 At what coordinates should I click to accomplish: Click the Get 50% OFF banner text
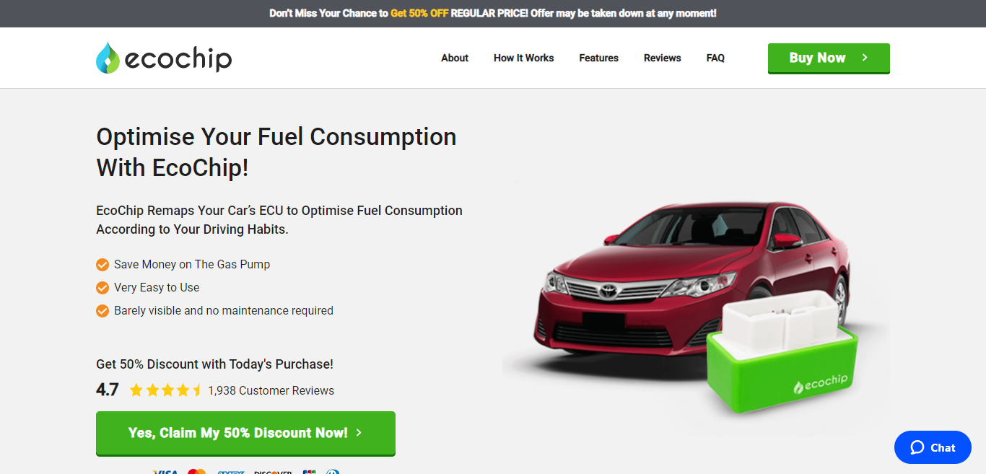[x=419, y=13]
